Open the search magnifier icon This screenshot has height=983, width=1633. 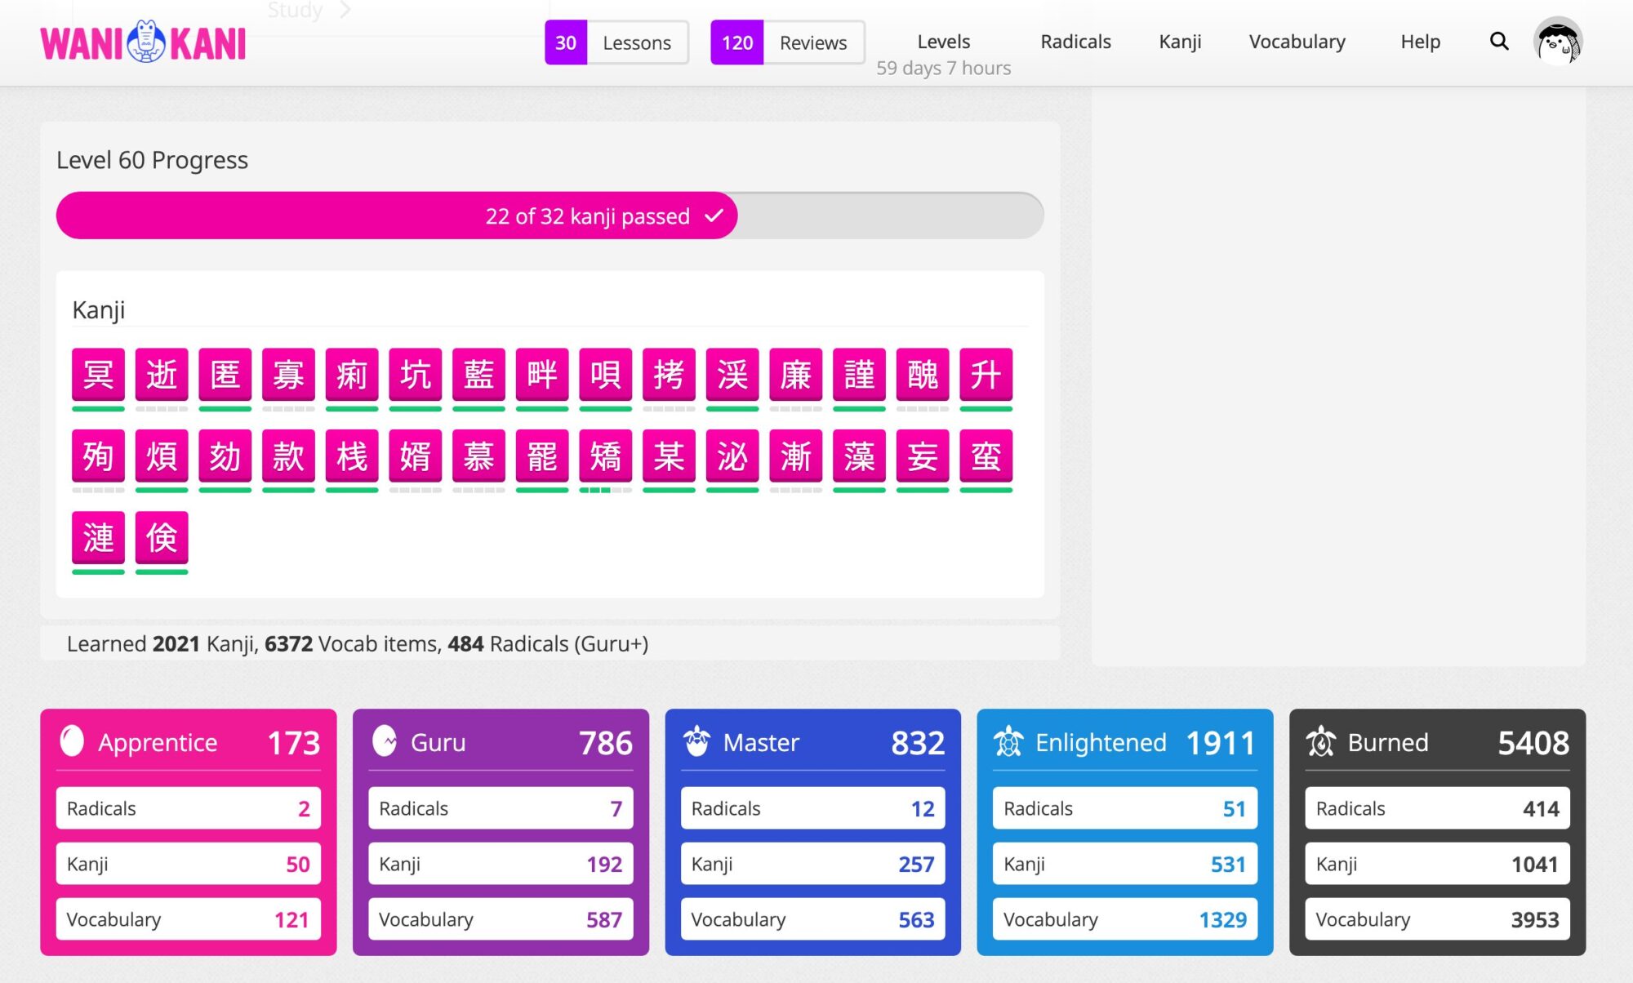click(1498, 41)
